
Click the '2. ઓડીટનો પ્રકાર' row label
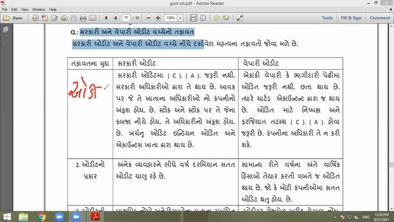(90, 170)
